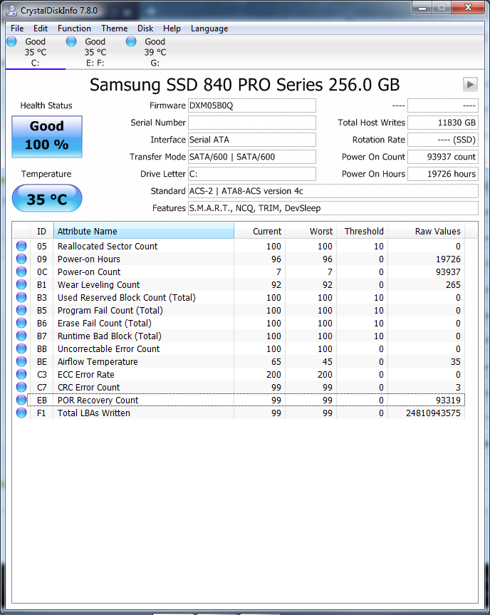Open the Function menu
490x615 pixels.
pyautogui.click(x=74, y=29)
